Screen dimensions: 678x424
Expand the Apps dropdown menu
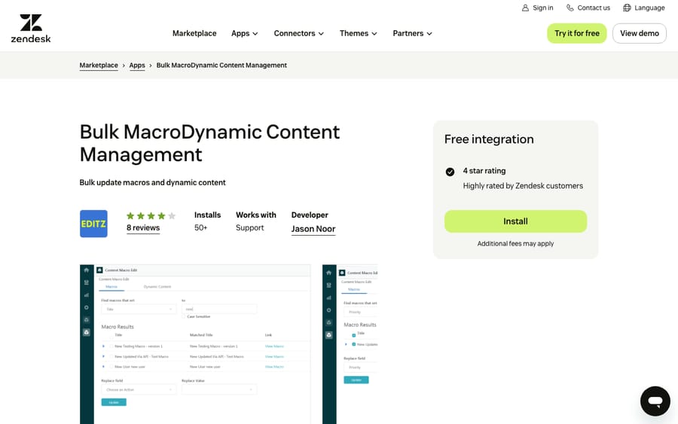244,33
